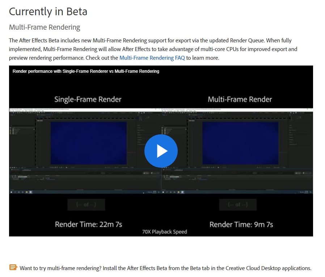Click the left blue composition preview in video
Screen dimensions: 325x277
(89, 143)
